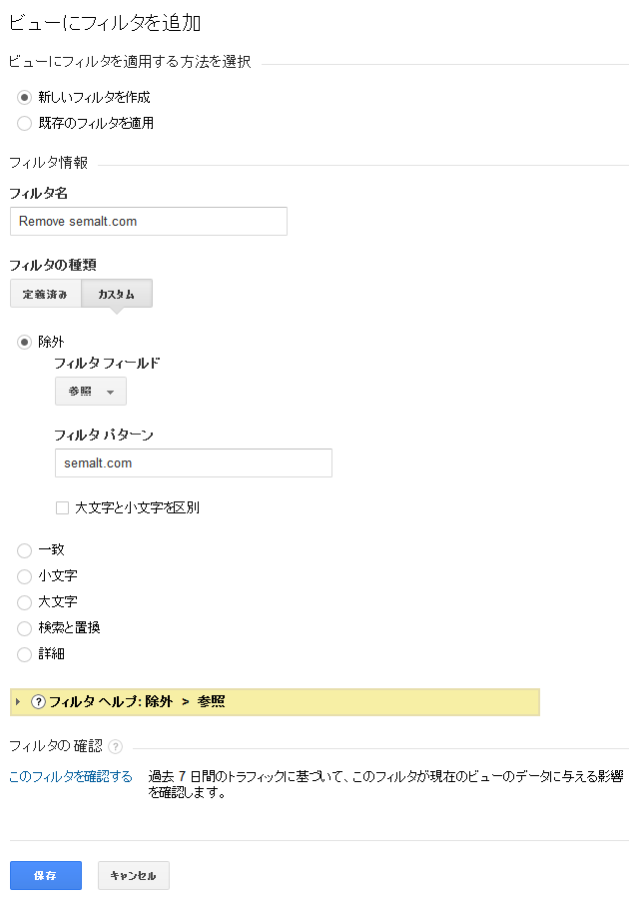Select the 新しいフィルタを作成 radio button
The height and width of the screenshot is (900, 639).
pyautogui.click(x=25, y=98)
